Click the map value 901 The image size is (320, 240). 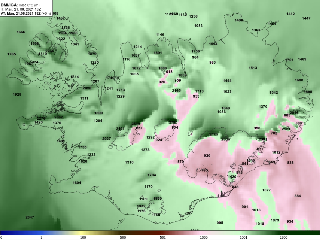[245, 207]
